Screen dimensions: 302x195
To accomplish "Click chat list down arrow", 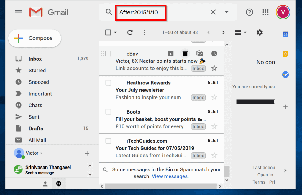I will coord(90,174).
